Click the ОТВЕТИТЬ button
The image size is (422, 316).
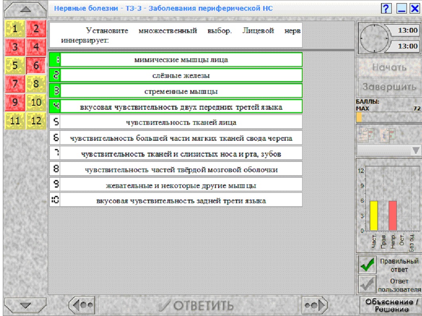pyautogui.click(x=198, y=305)
